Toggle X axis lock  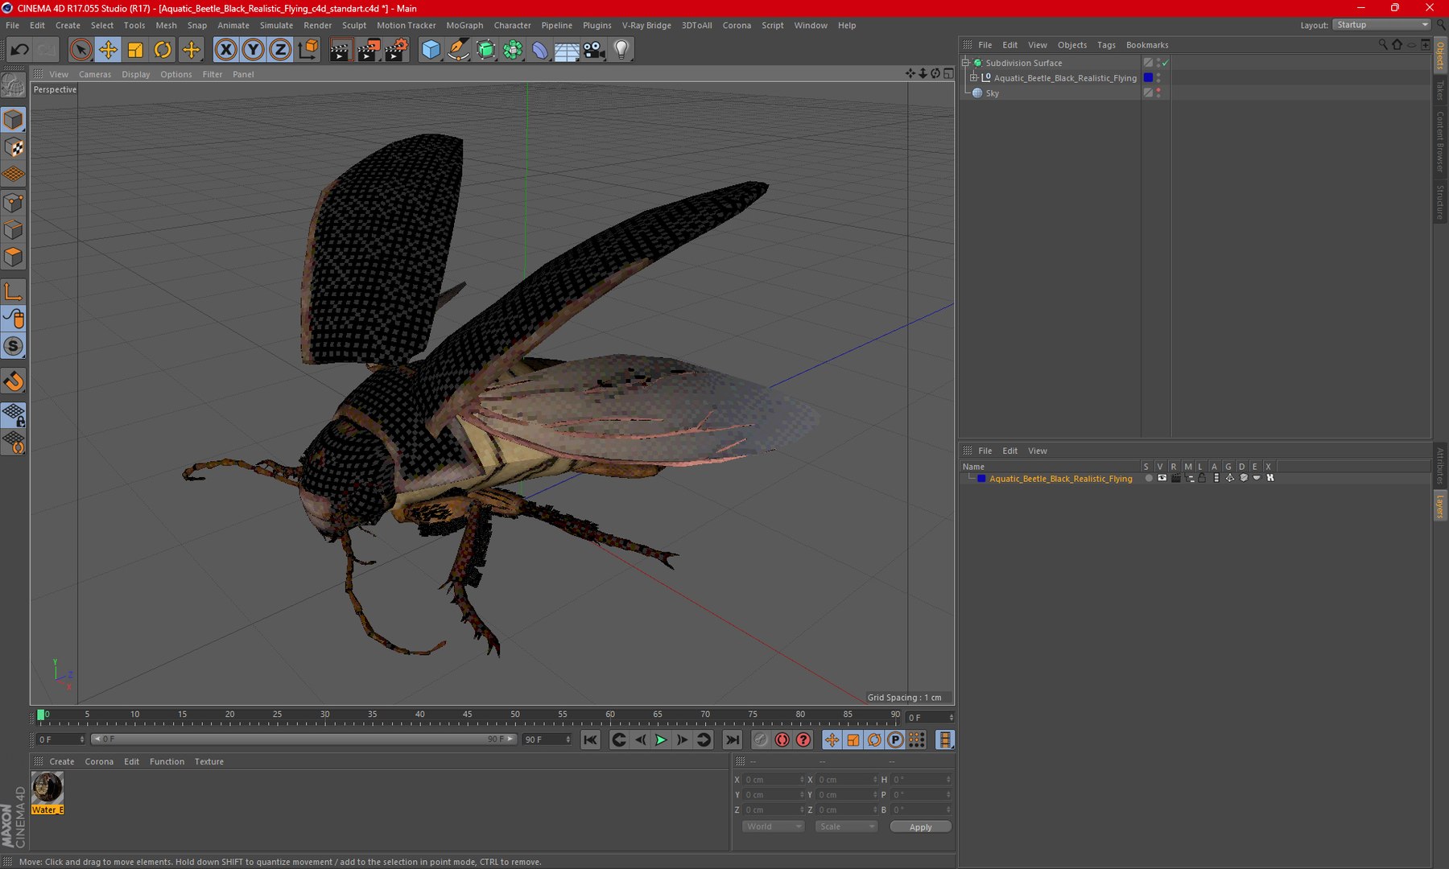coord(226,50)
